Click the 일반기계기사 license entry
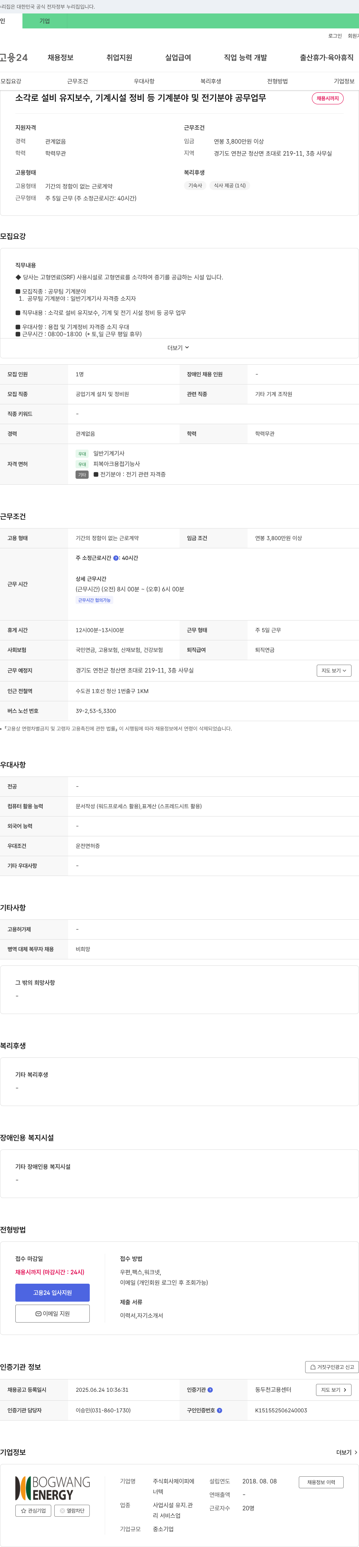The image size is (359, 1547). point(109,453)
